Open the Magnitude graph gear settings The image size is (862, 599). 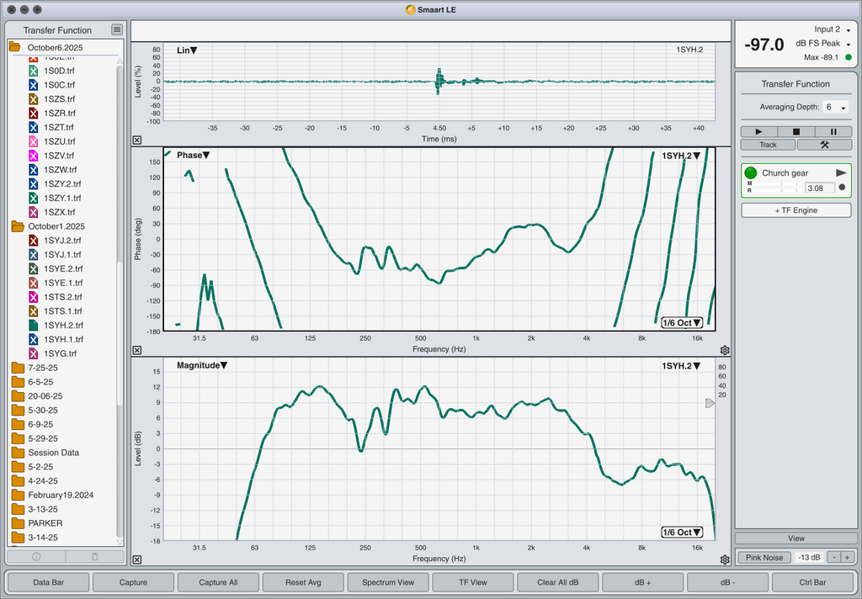725,559
